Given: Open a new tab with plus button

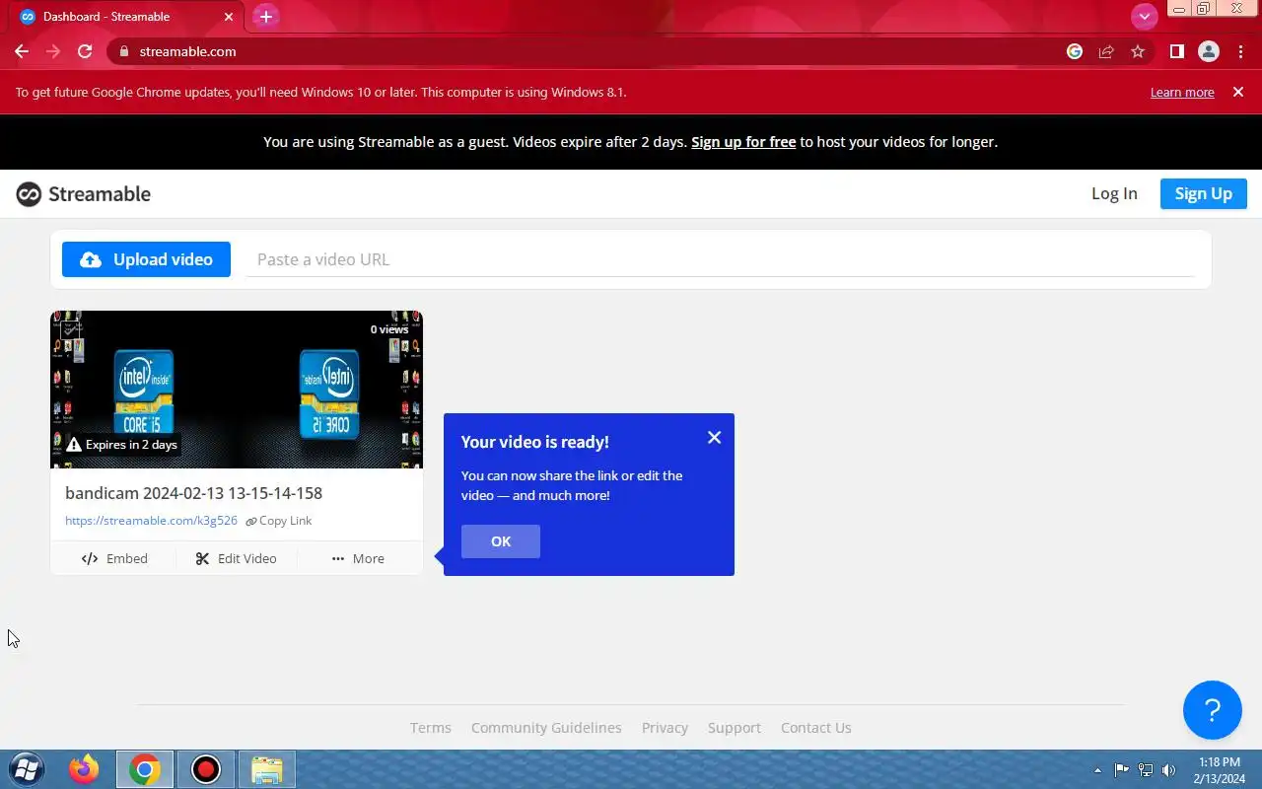Looking at the screenshot, I should click(266, 17).
